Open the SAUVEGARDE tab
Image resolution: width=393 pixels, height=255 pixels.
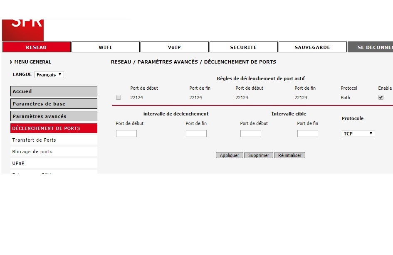tap(312, 47)
